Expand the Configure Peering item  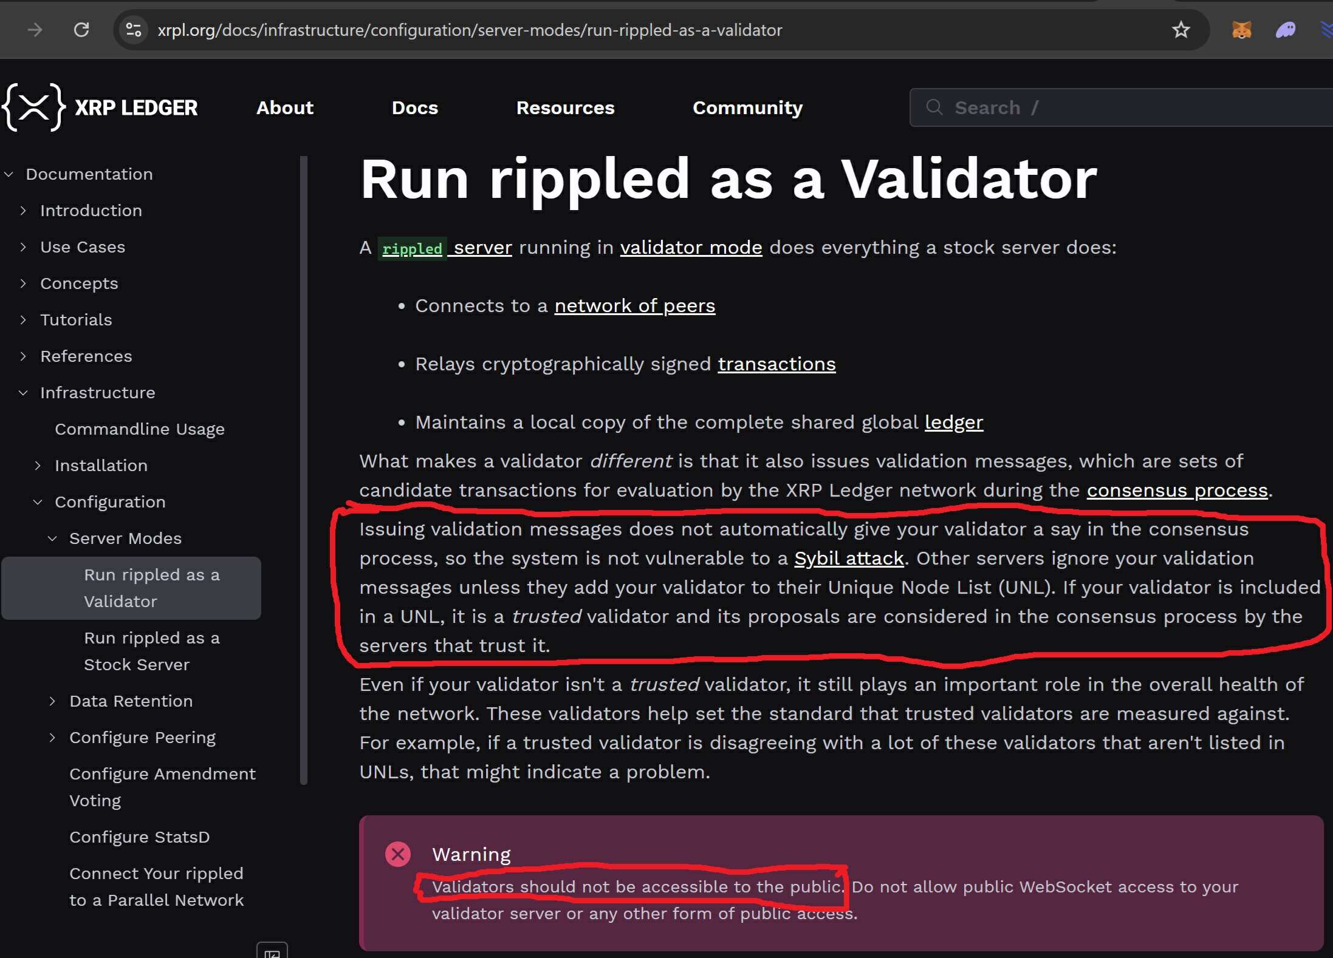[x=52, y=738]
